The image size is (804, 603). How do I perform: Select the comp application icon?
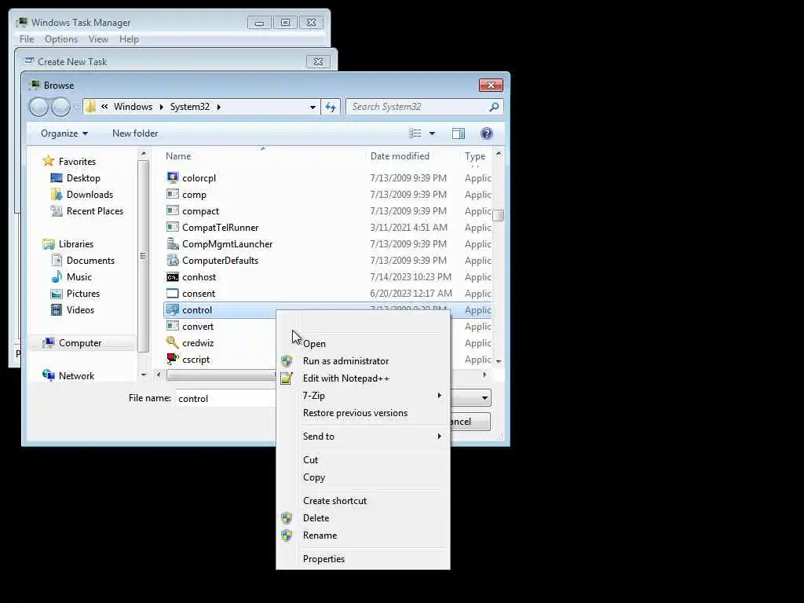[x=173, y=195]
